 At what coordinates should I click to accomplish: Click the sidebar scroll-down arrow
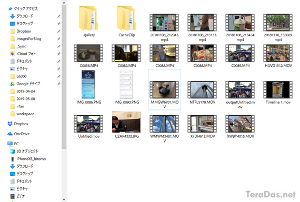(x=64, y=199)
